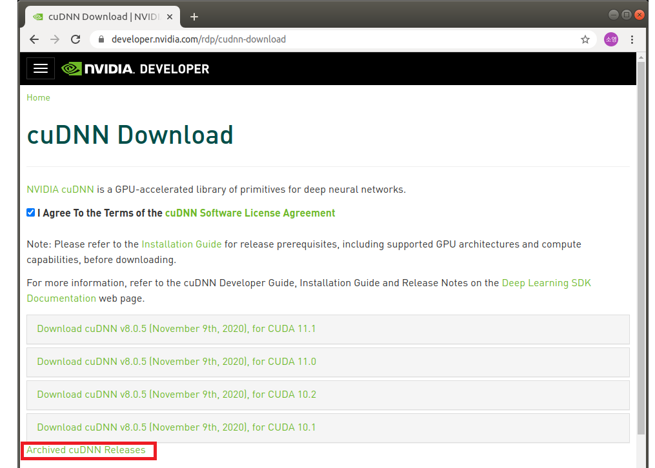
Task: Click the browser forward arrow
Action: [x=55, y=39]
